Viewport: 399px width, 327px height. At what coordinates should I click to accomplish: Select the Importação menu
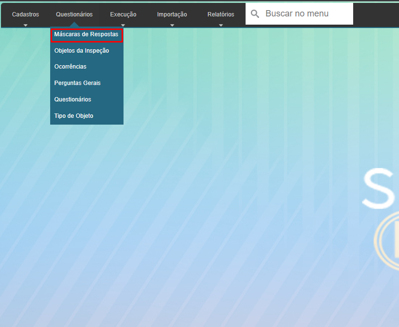172,14
